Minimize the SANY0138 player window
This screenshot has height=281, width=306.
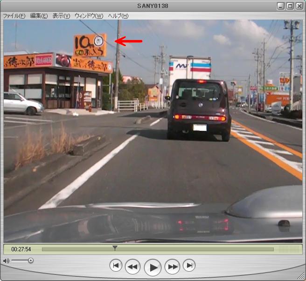pos(280,6)
